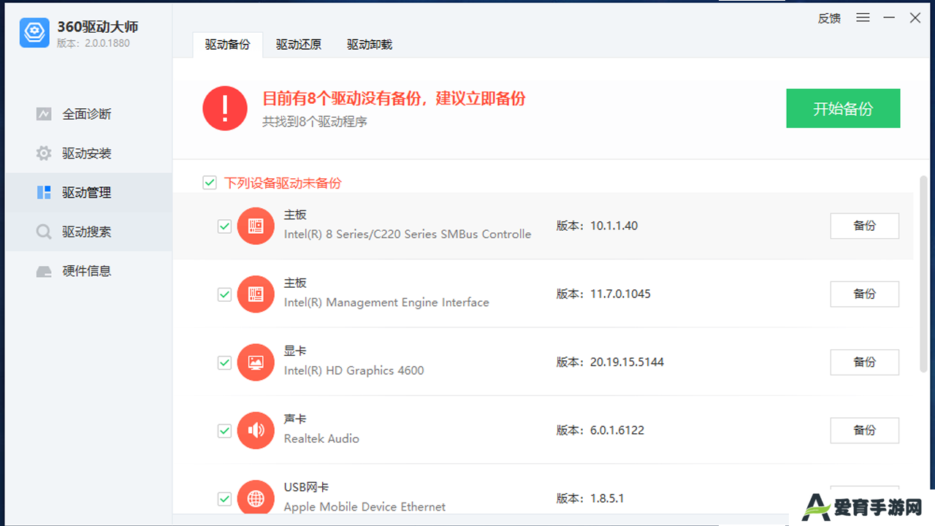This screenshot has height=526, width=935.
Task: Click 备份 button for Intel HD Graphics 4600
Action: pos(865,362)
